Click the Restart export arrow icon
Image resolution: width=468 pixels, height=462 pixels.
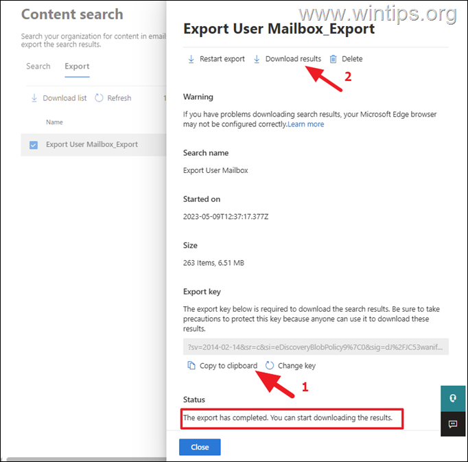[x=191, y=59]
